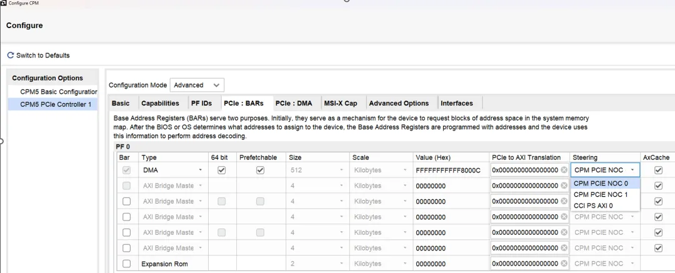Click the Switch to Defaults button

click(42, 56)
